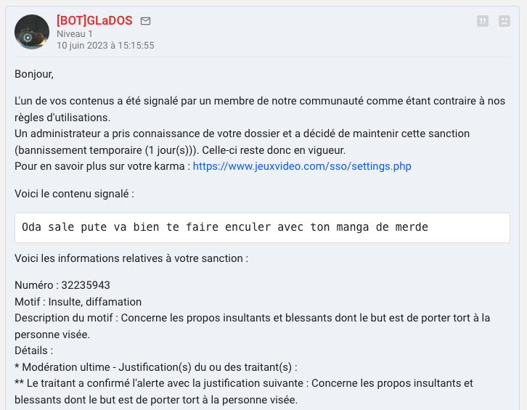
Task: Click the Bonjour greeting text
Action: pos(34,74)
